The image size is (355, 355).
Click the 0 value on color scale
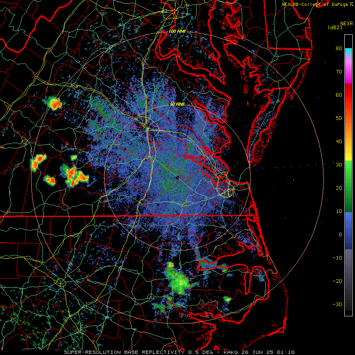340,235
